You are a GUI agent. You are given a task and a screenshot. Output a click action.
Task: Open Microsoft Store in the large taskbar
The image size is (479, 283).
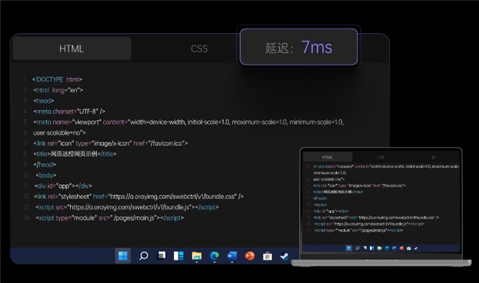[x=268, y=256]
